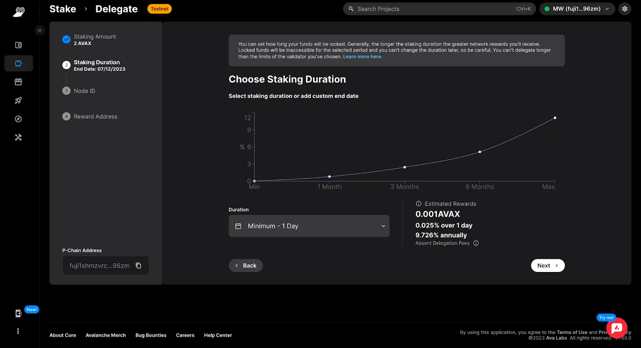Image resolution: width=641 pixels, height=348 pixels.
Task: Click the Back button
Action: click(246, 266)
